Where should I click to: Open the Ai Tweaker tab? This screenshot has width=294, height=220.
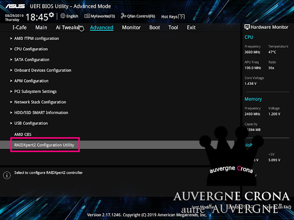[68, 27]
